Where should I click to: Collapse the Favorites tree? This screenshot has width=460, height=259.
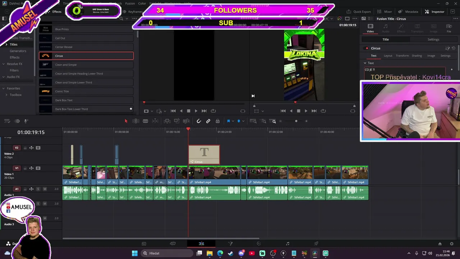[3, 88]
